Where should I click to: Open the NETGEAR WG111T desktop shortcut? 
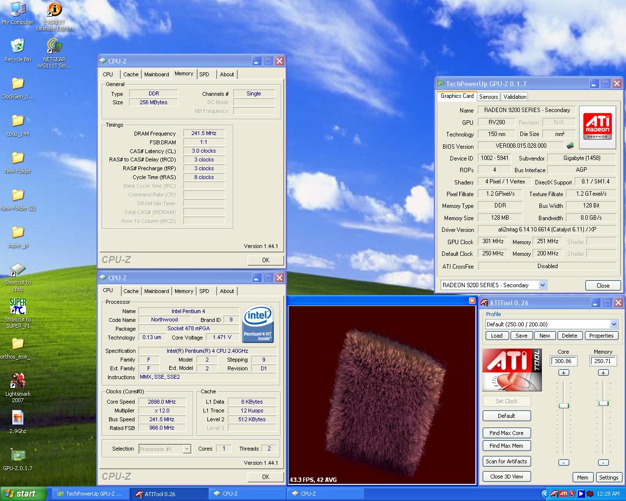click(54, 46)
